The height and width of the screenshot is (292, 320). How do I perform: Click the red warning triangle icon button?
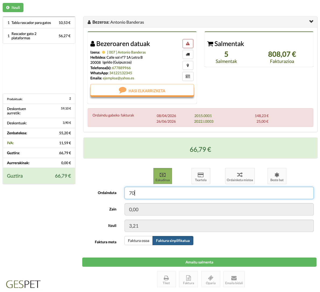coord(188,44)
